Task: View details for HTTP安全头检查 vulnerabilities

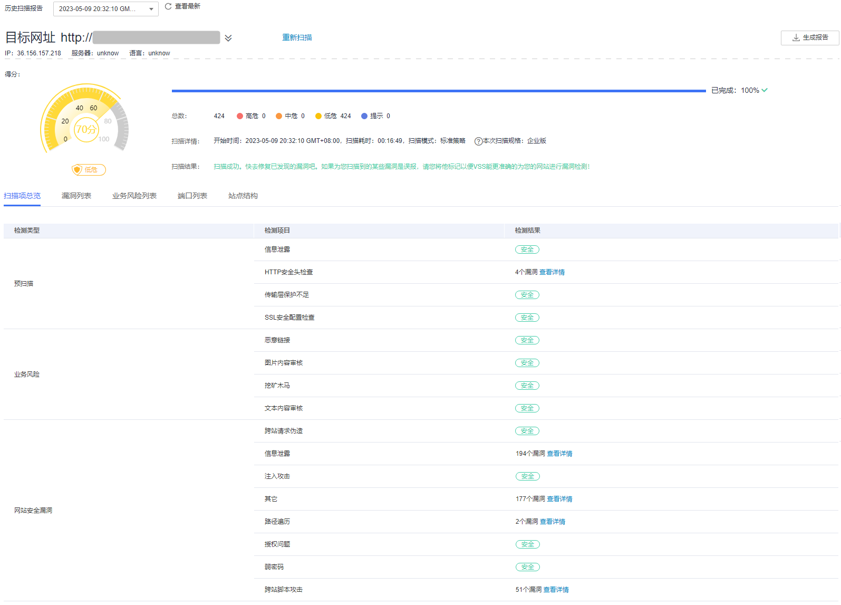Action: click(x=552, y=272)
